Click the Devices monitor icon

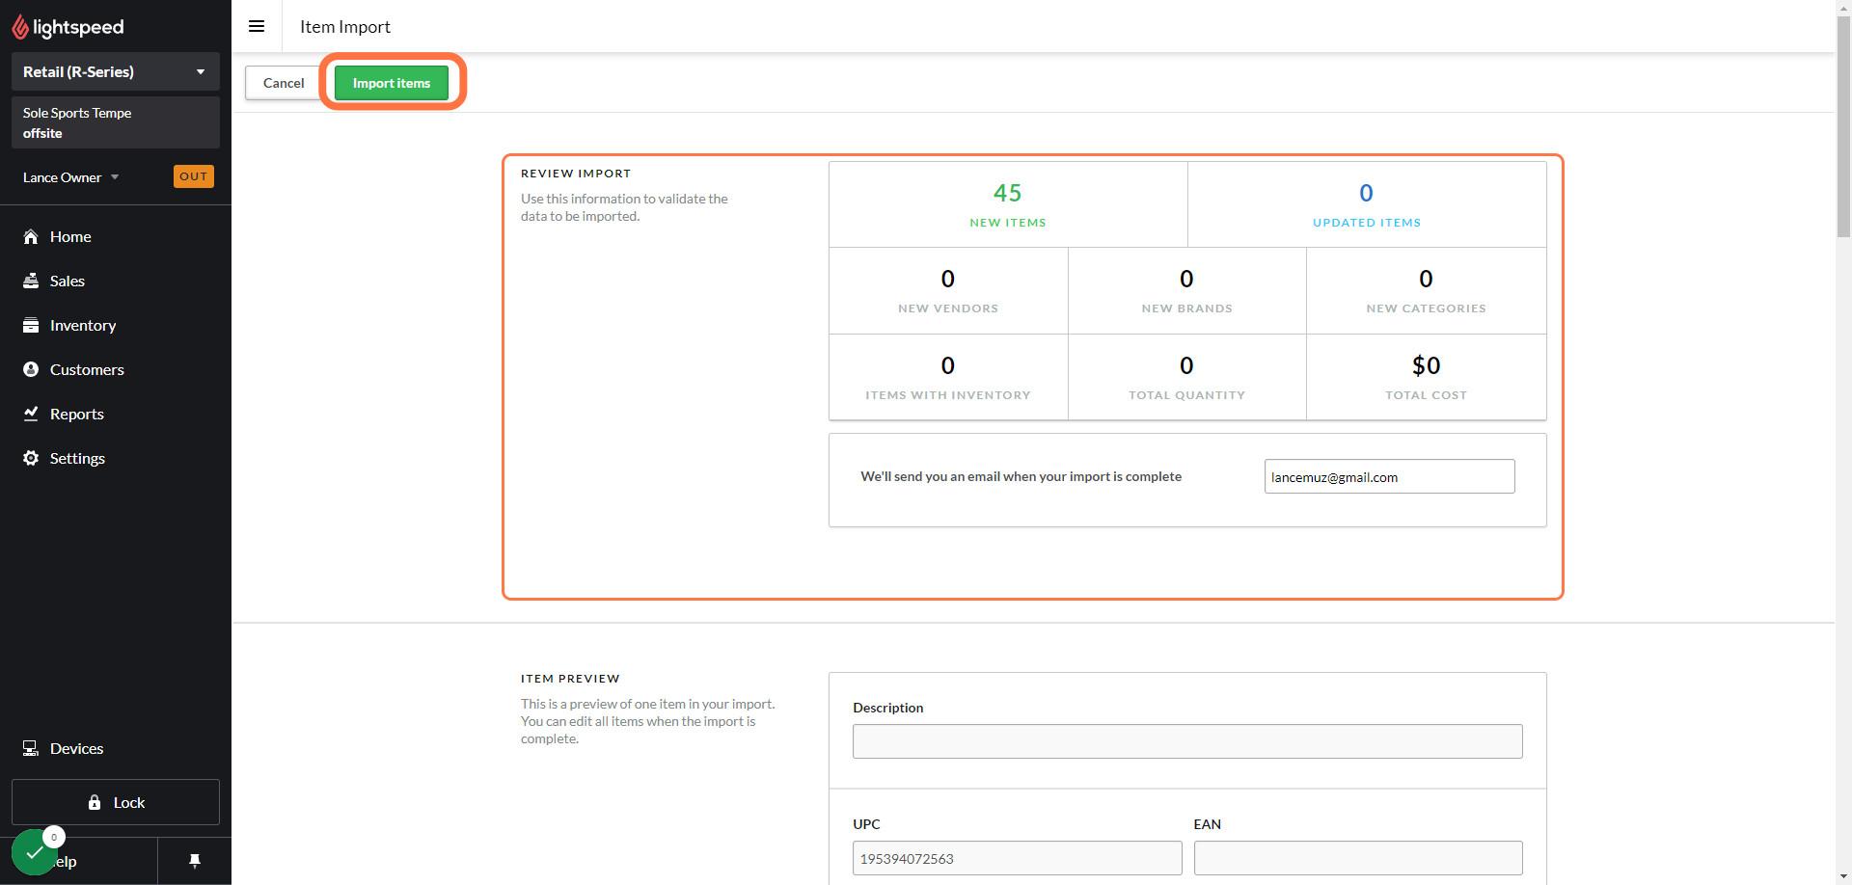[31, 748]
